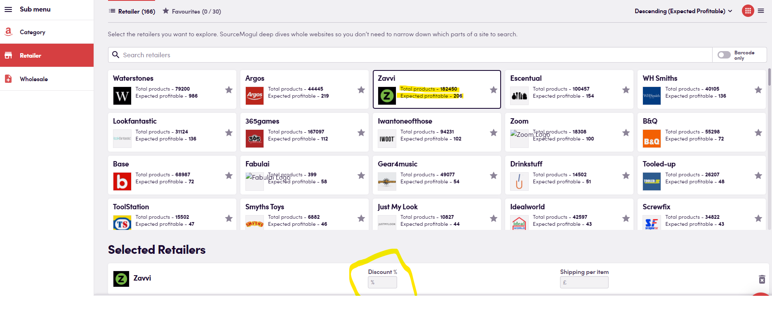Image resolution: width=772 pixels, height=309 pixels.
Task: Select the ToolStation retailer name
Action: point(131,207)
